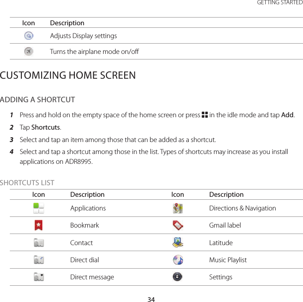Click the Direct message icon
This screenshot has height=302, width=303.
39,277
